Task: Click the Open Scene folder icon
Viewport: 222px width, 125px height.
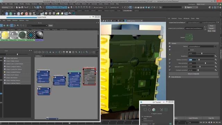Action: pyautogui.click(x=19, y=7)
